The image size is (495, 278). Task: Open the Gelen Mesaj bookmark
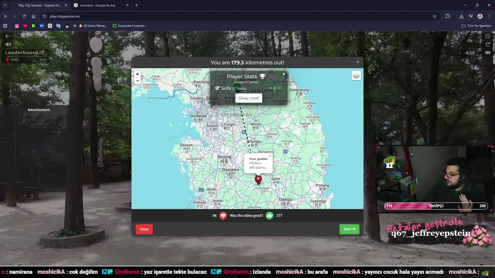coord(93,26)
